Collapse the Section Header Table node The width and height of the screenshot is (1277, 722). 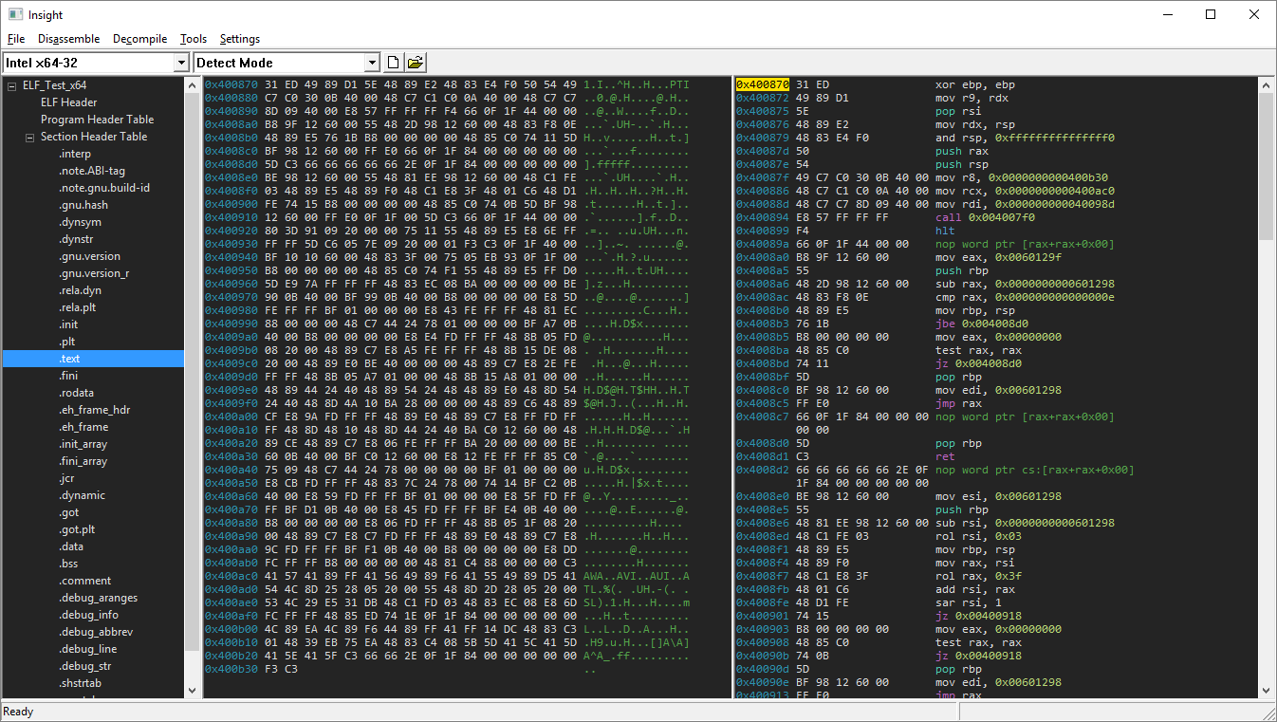(29, 137)
